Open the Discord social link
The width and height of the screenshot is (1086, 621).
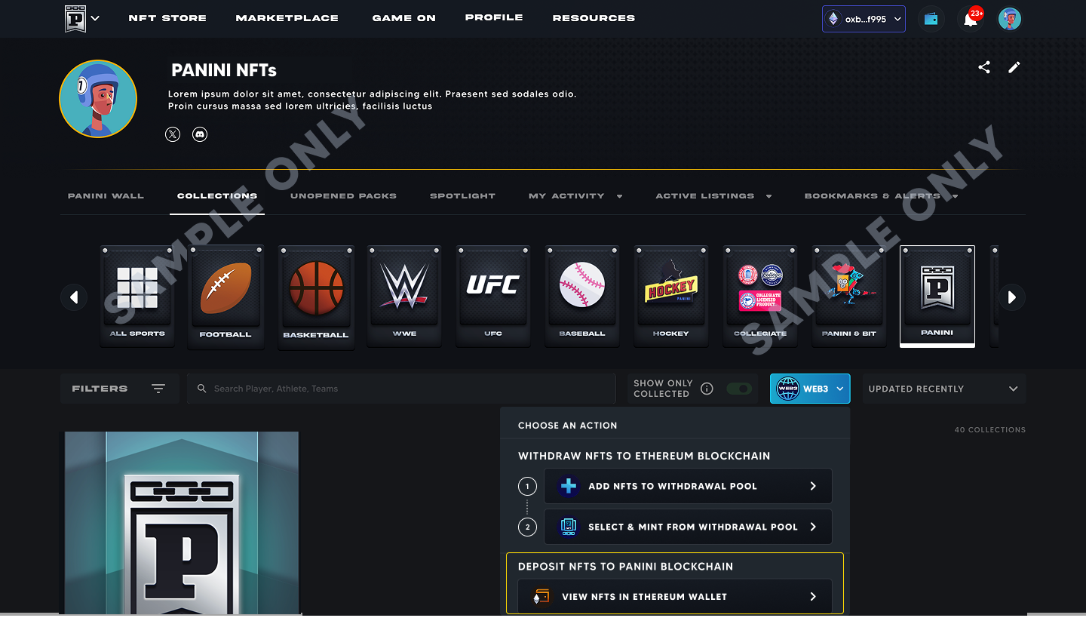click(200, 134)
